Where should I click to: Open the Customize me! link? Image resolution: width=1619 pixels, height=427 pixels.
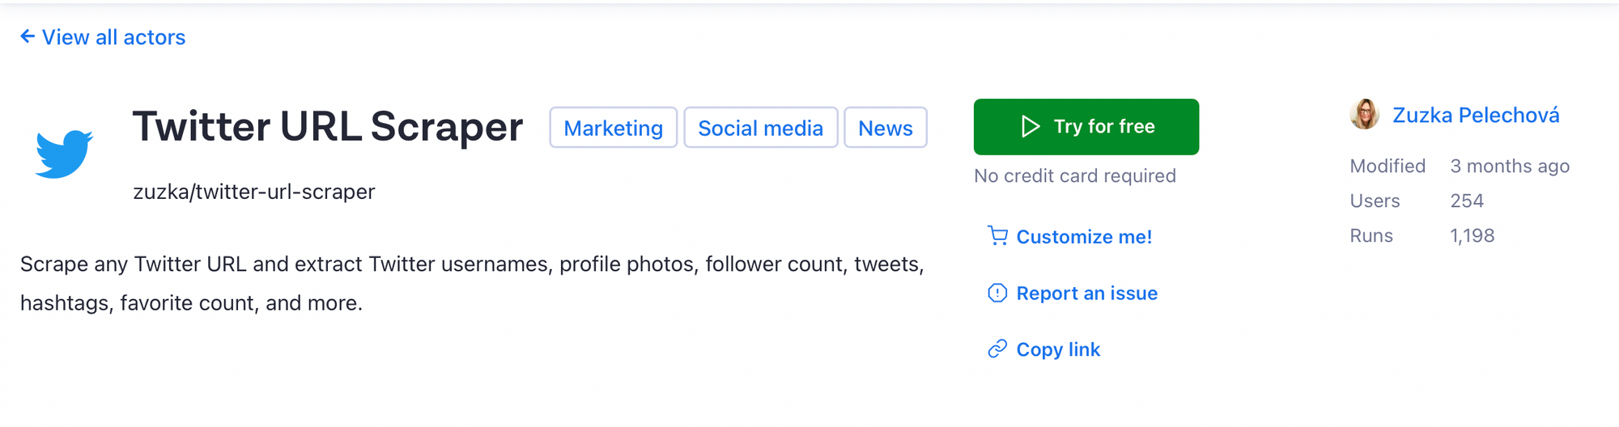tap(1084, 237)
